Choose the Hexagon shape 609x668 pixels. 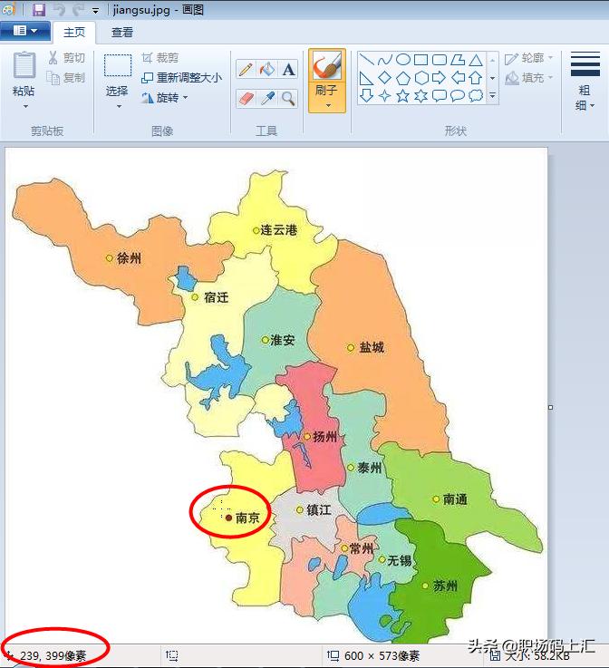click(x=420, y=78)
